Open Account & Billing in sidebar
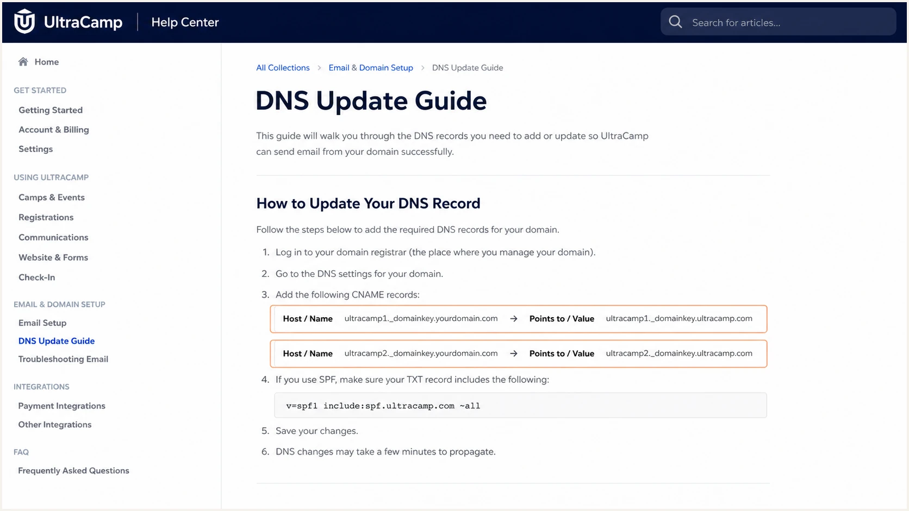Image resolution: width=909 pixels, height=511 pixels. click(x=54, y=129)
